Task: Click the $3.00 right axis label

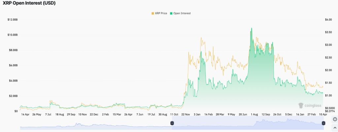Action: click(328, 45)
